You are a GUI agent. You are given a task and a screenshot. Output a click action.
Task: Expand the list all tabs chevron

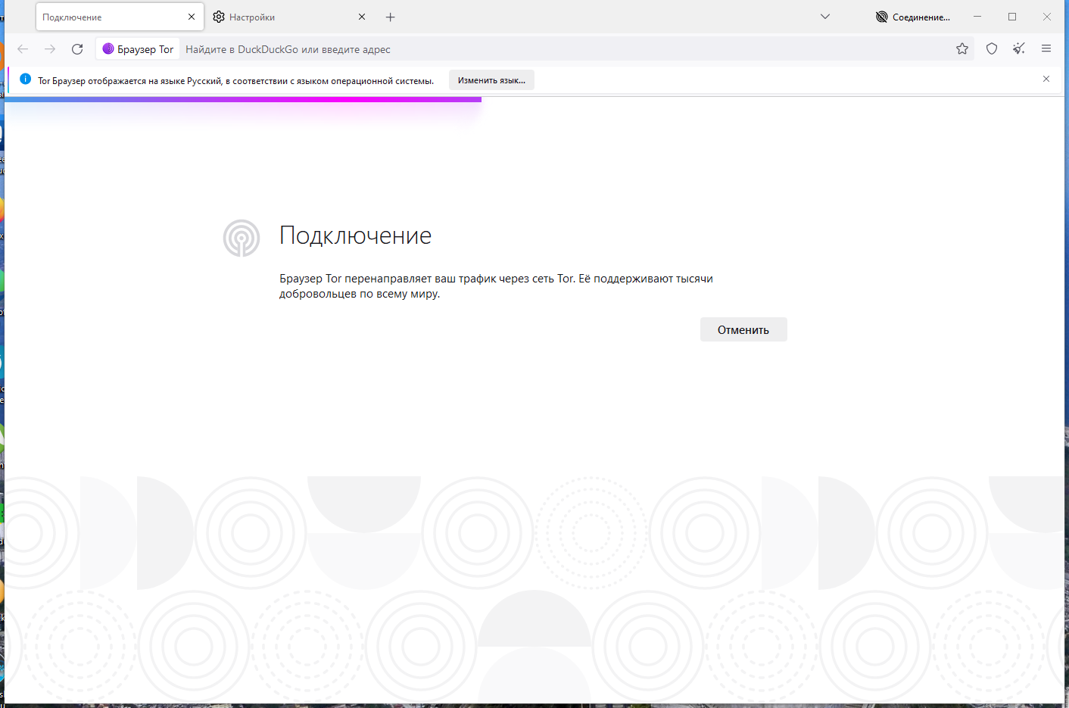click(x=825, y=17)
